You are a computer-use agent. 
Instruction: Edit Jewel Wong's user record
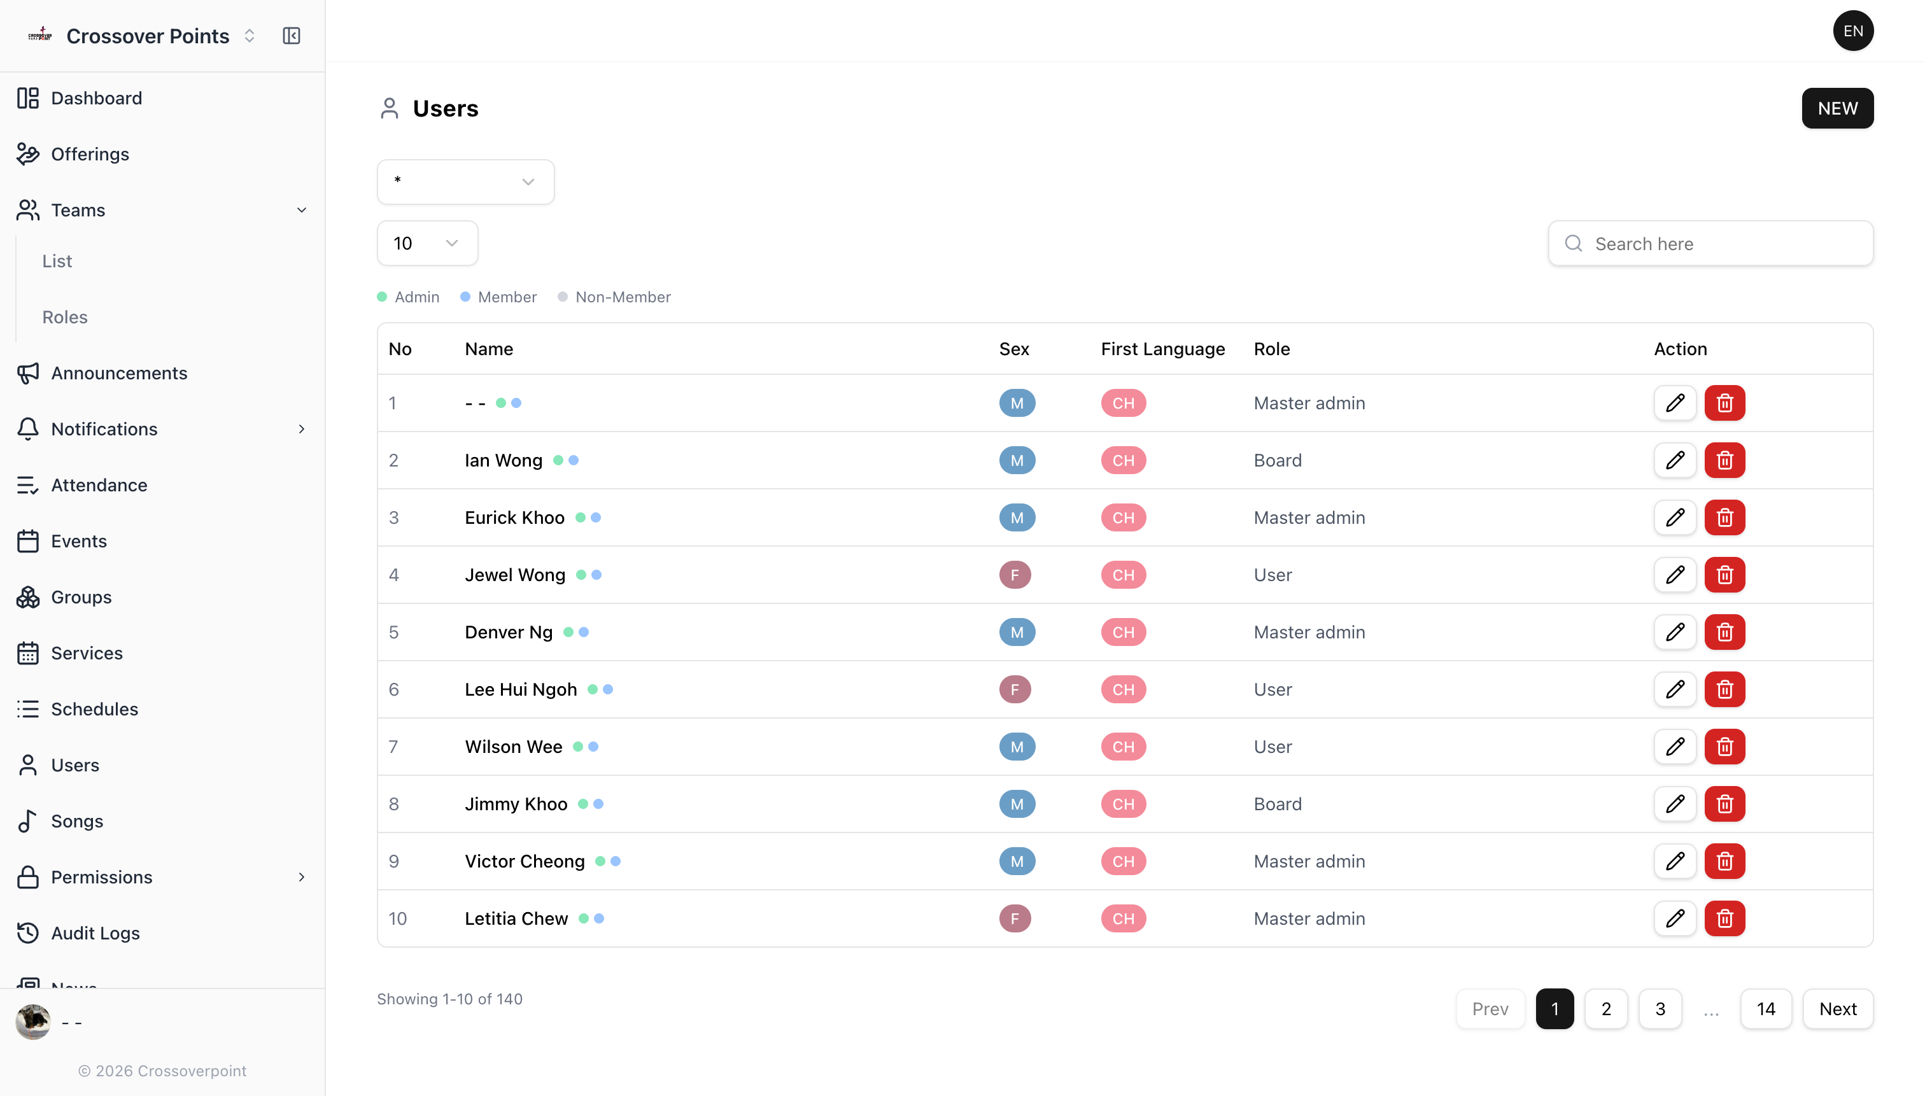point(1674,574)
